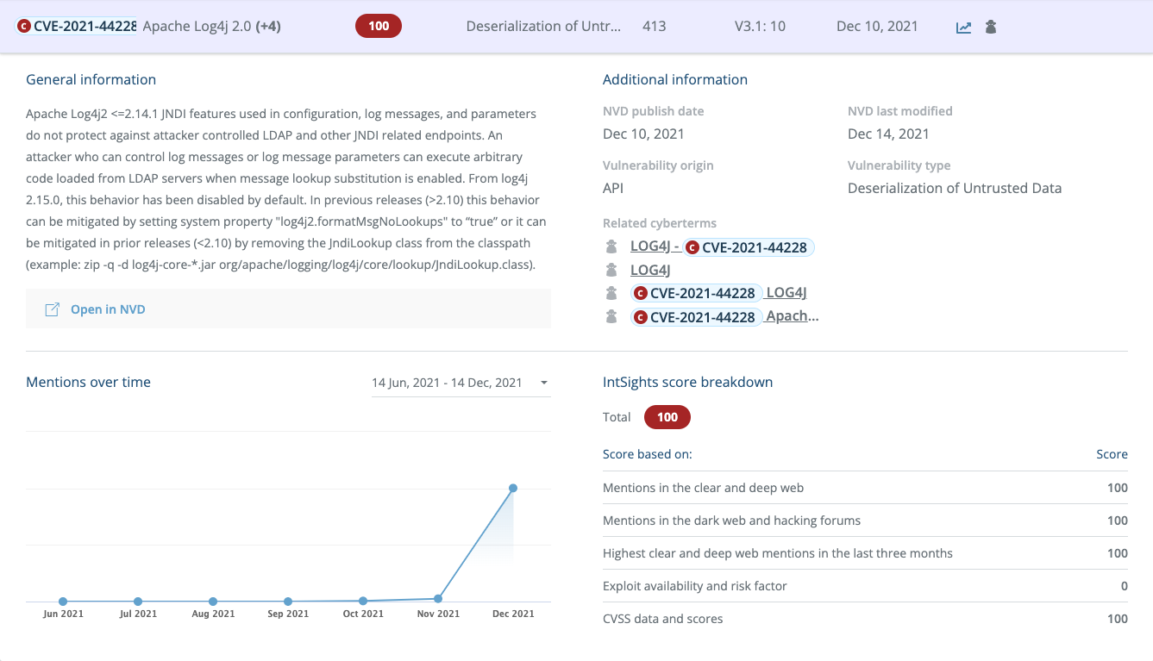Select the Dec 2021 data point on chart
The width and height of the screenshot is (1153, 661).
(x=513, y=488)
